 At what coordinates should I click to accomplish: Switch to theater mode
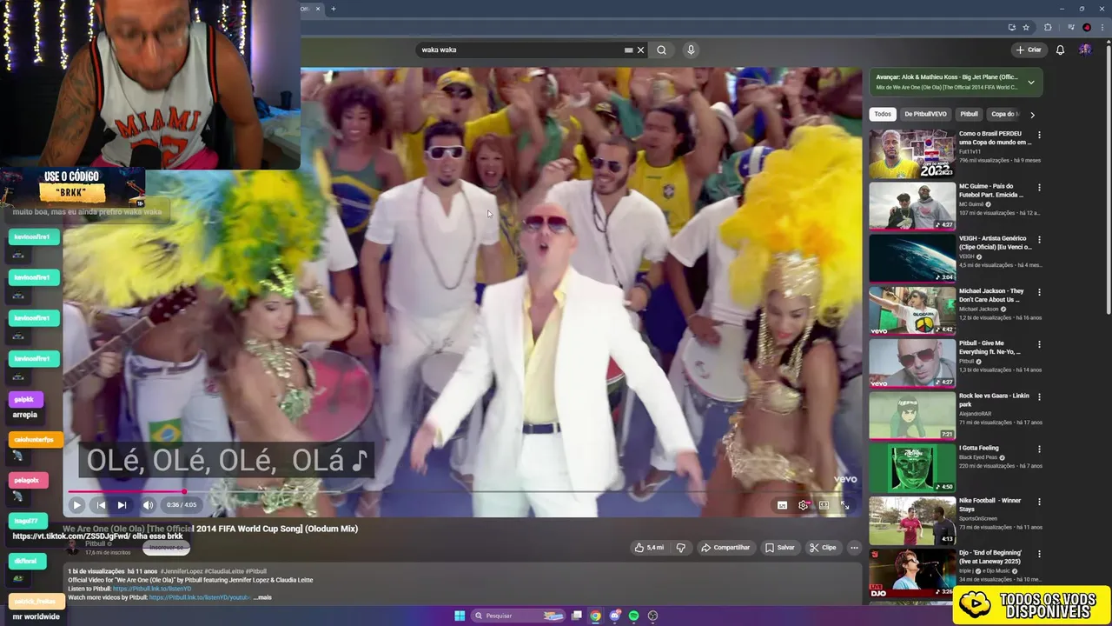click(x=824, y=505)
